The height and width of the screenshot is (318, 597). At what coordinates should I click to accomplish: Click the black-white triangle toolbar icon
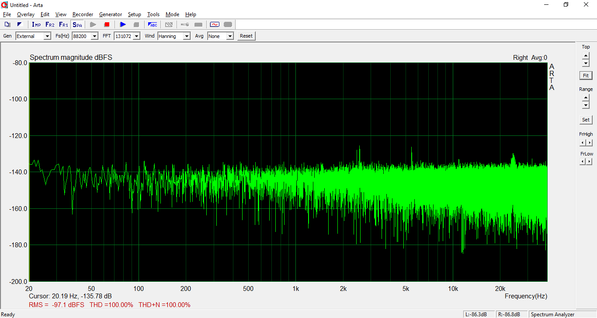[x=19, y=24]
